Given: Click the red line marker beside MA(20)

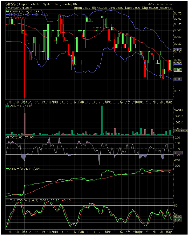Looking at the screenshot, I should [7, 17].
